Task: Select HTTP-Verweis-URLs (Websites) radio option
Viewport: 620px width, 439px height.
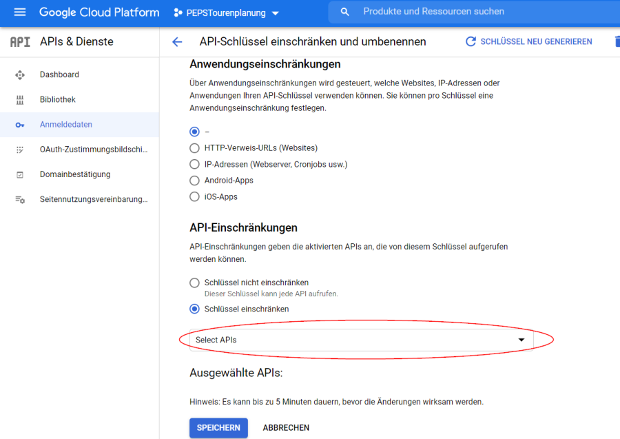Action: click(x=194, y=148)
